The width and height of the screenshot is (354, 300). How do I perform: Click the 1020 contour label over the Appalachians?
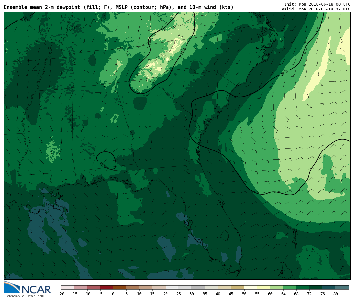coord(183,51)
